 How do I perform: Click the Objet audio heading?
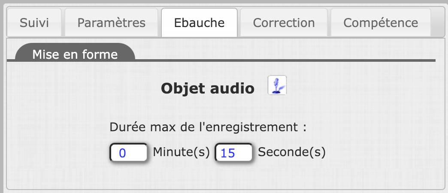tap(208, 88)
